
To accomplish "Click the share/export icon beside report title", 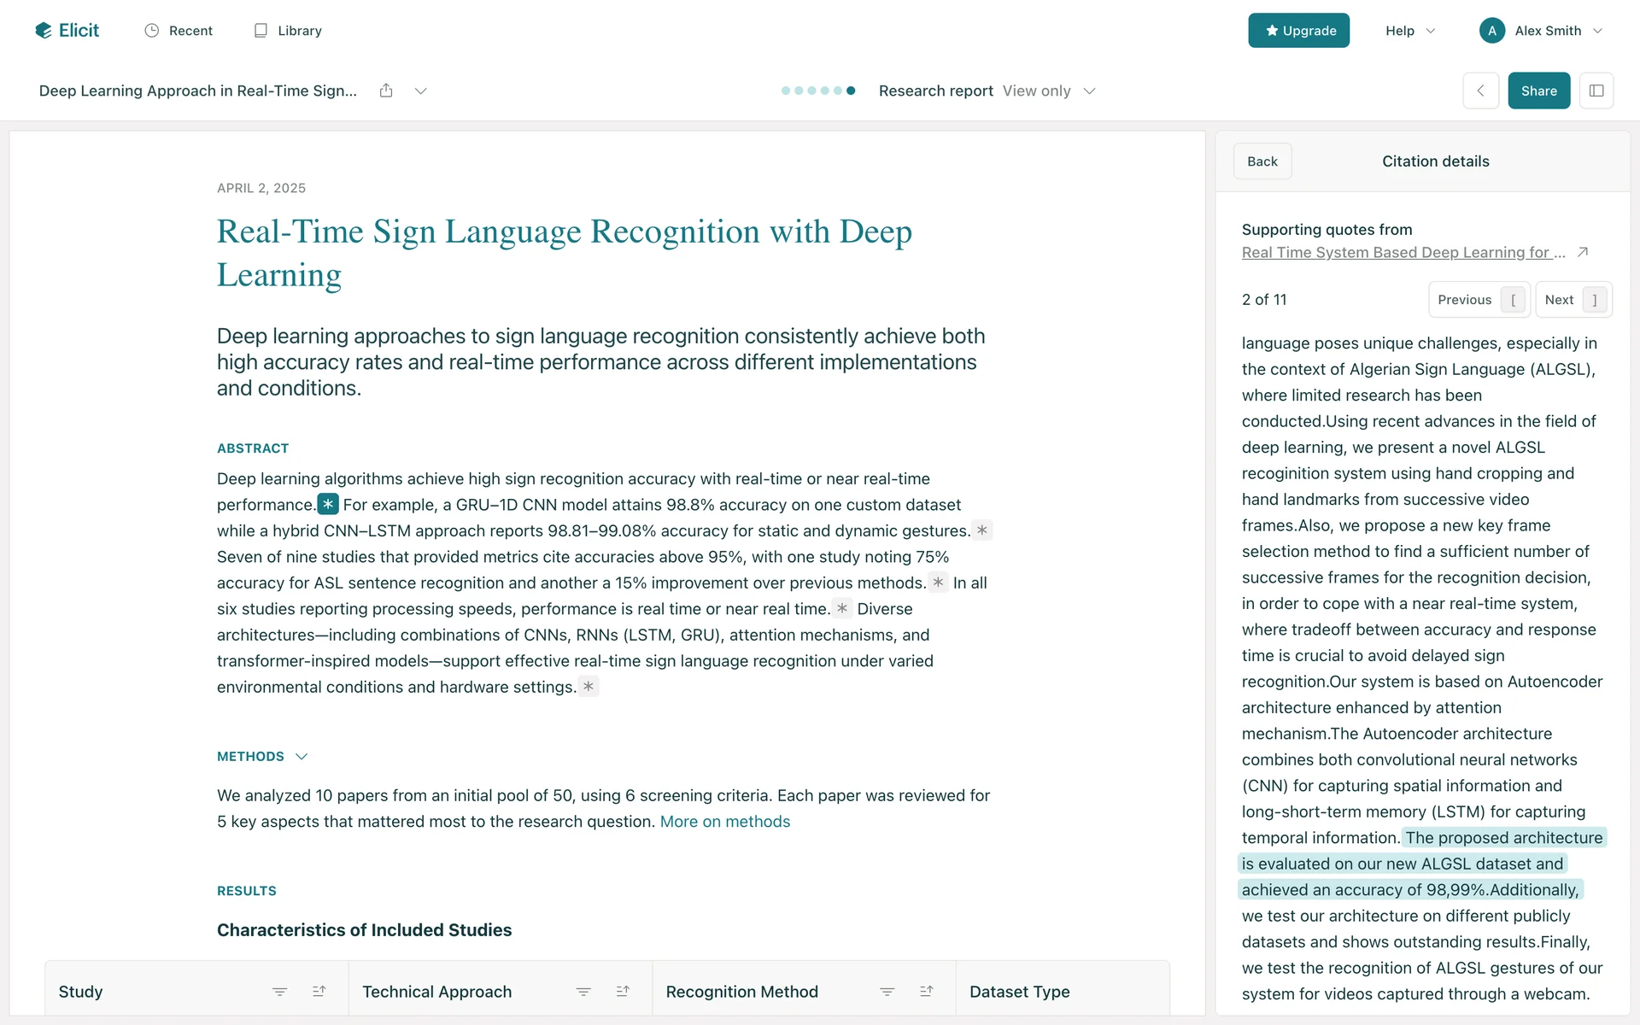I will coord(386,91).
